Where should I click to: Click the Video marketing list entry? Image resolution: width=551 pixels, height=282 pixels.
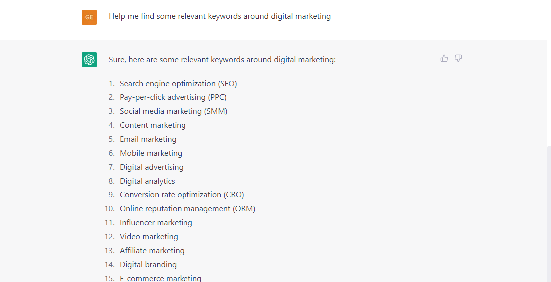(149, 237)
